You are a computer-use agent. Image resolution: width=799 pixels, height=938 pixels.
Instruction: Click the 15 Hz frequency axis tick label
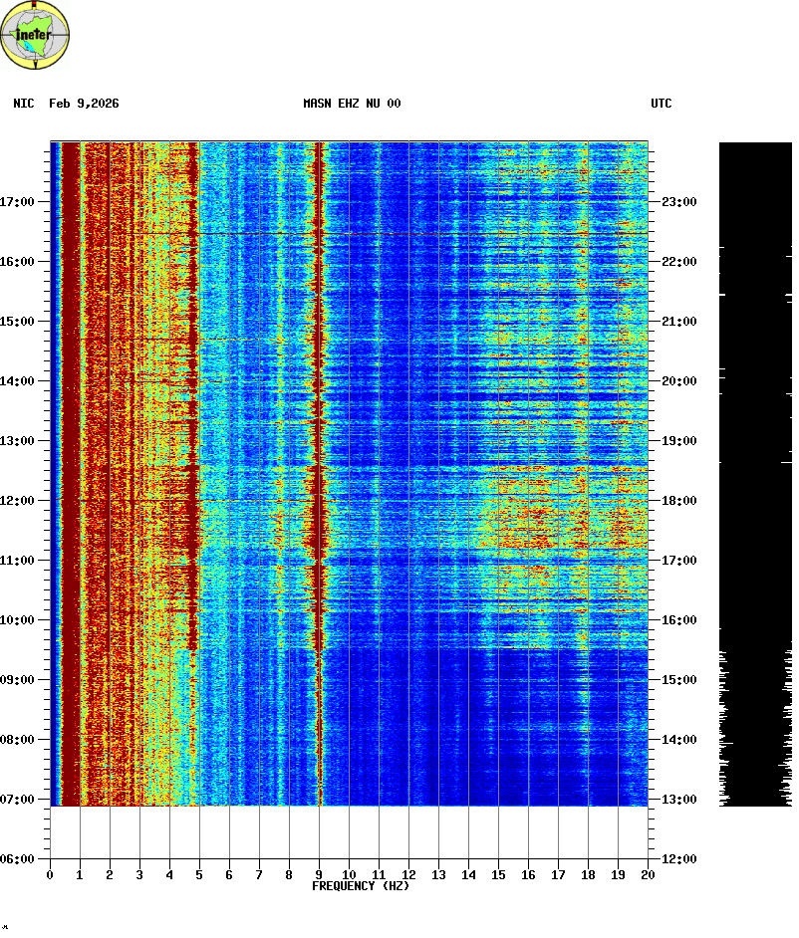tap(498, 875)
